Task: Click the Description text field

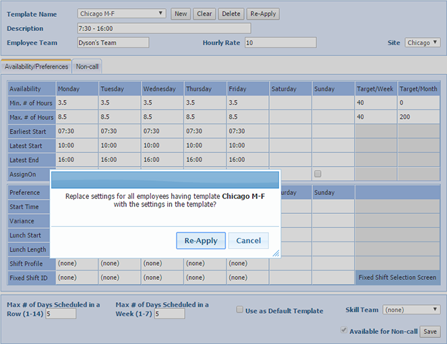Action: tap(164, 28)
